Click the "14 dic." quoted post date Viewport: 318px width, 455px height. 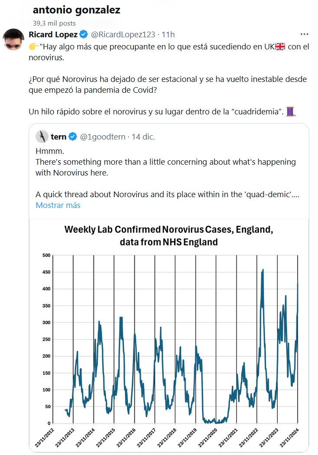click(x=143, y=137)
